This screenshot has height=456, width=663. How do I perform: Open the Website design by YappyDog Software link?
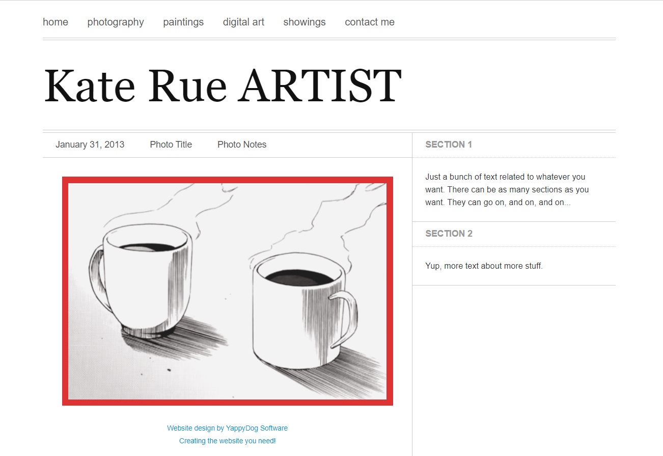pyautogui.click(x=227, y=428)
